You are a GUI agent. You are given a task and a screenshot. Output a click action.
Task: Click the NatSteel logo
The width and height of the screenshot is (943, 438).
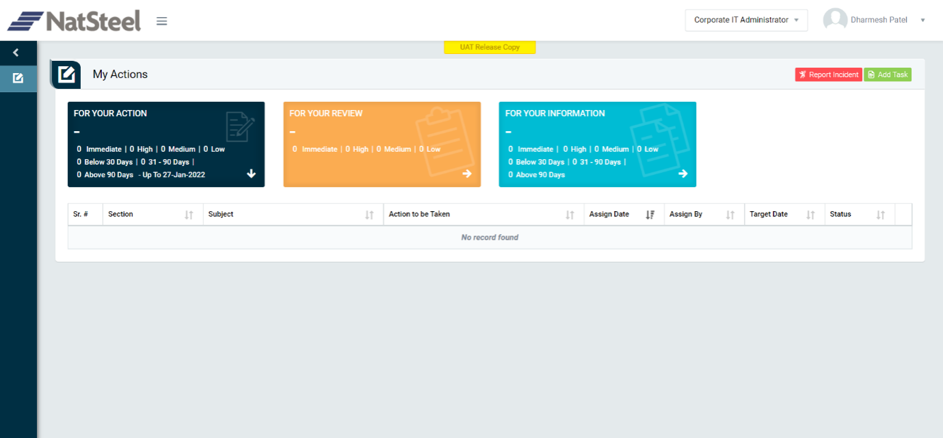pos(74,21)
